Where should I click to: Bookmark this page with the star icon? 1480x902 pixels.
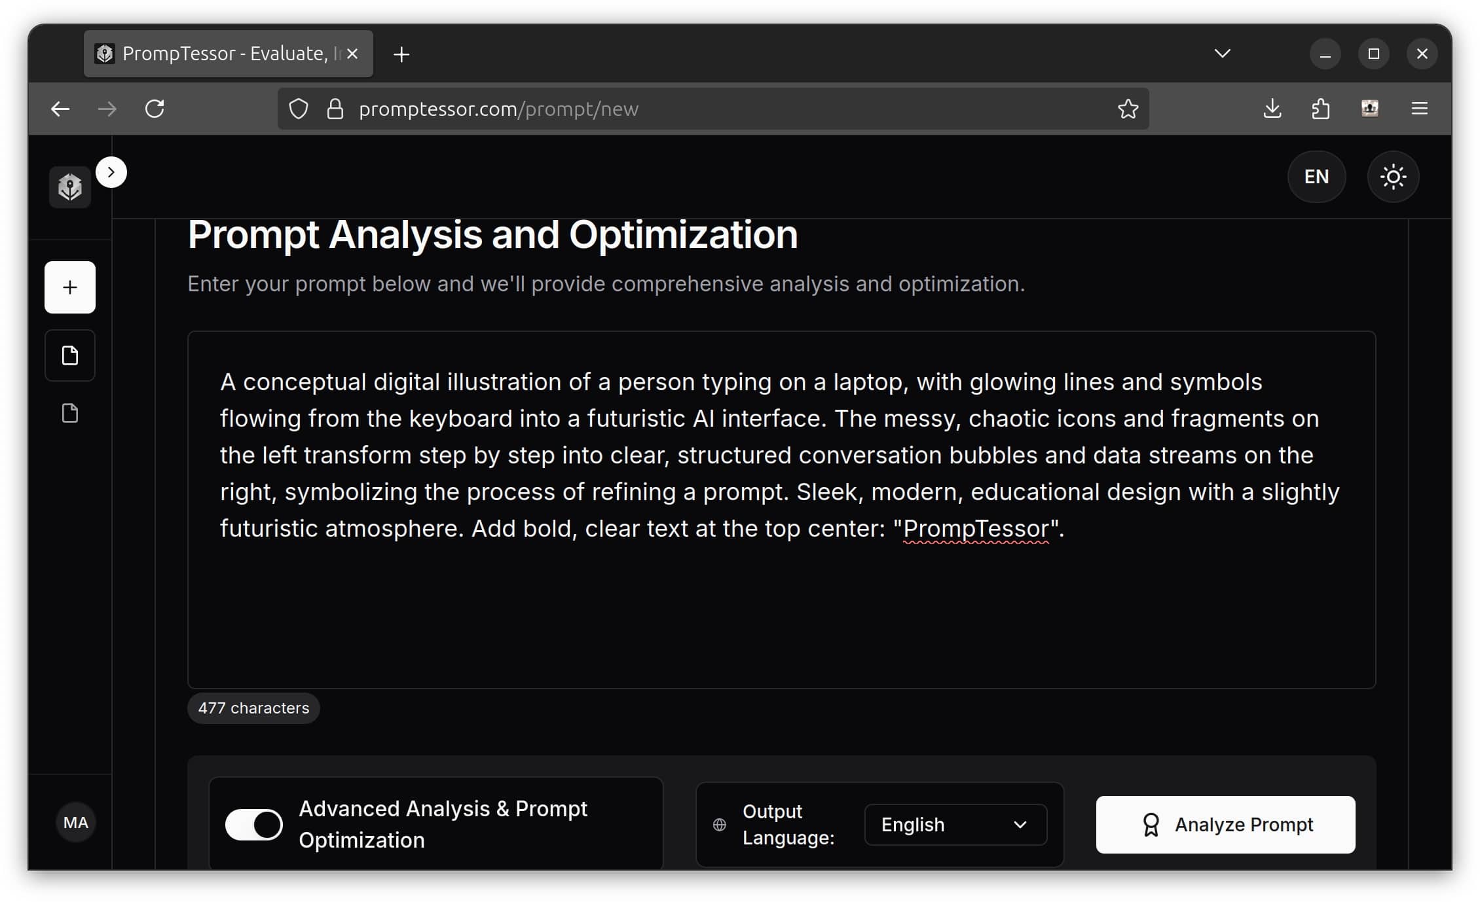(x=1128, y=109)
